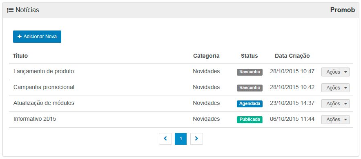Click the Rascunho badge for Lançamento de produto

250,72
